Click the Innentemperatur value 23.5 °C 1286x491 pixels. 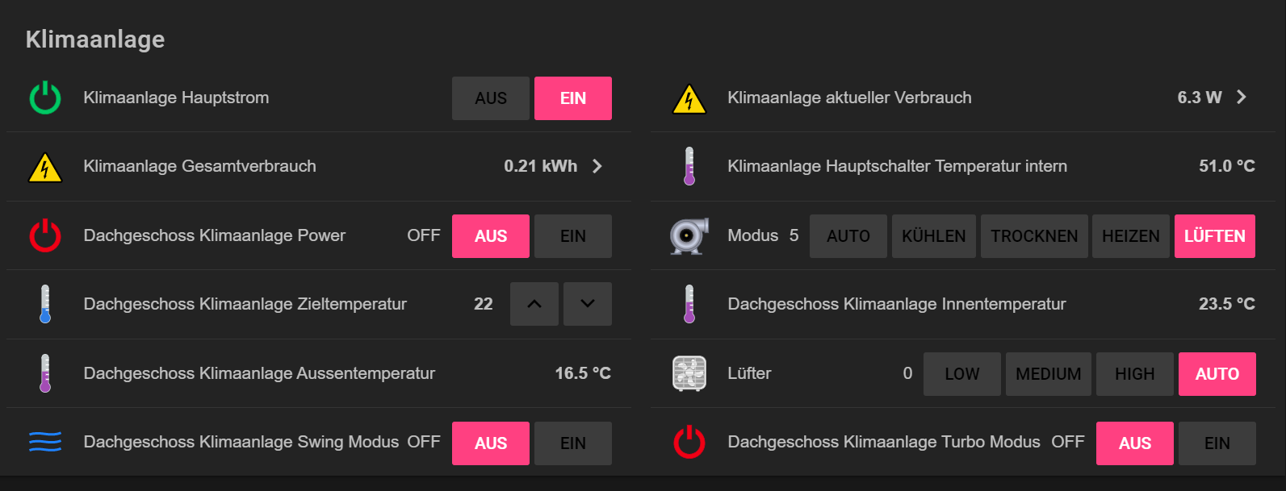[x=1226, y=304]
